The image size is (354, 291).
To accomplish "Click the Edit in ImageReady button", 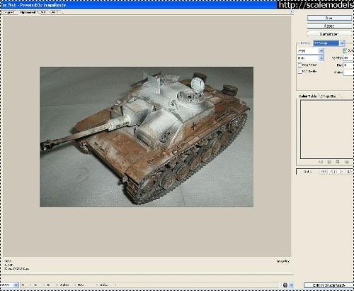I will pyautogui.click(x=329, y=285).
